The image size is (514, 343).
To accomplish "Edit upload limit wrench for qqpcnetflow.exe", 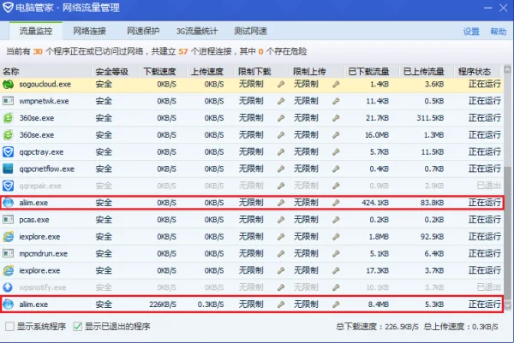I will coord(336,169).
